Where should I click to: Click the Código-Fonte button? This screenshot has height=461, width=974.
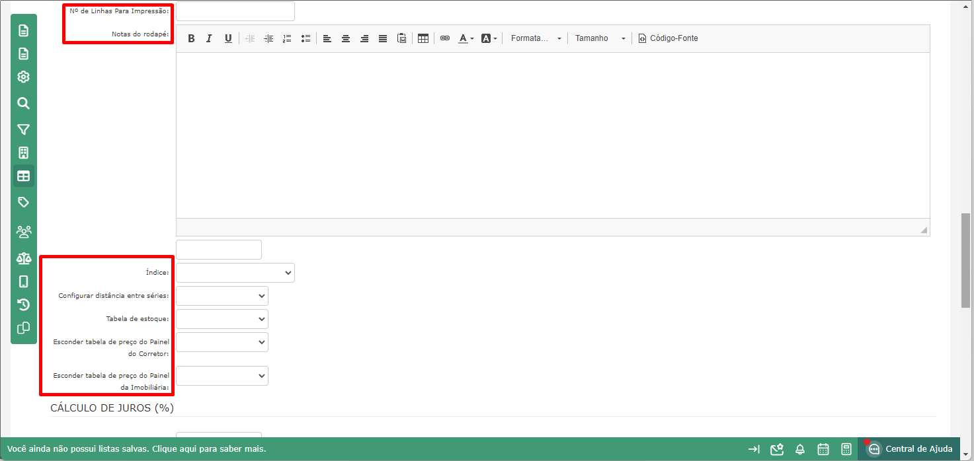(668, 38)
